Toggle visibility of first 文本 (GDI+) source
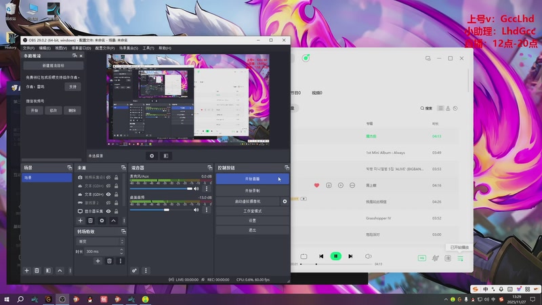Image resolution: width=542 pixels, height=305 pixels. click(108, 186)
